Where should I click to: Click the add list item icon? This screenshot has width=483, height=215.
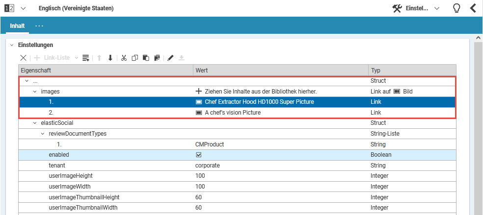86,58
